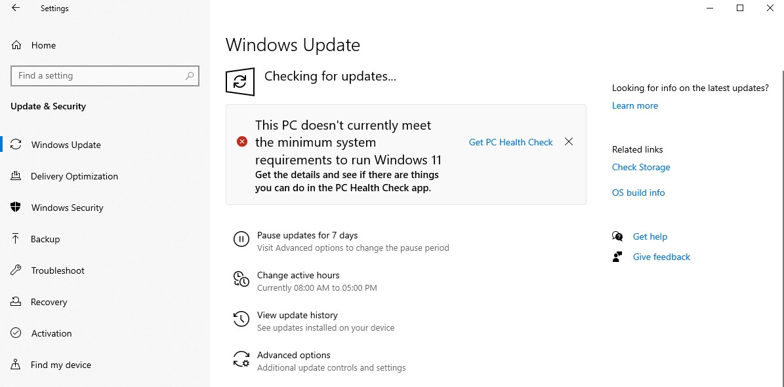Click the Advanced options gear icon

point(241,359)
